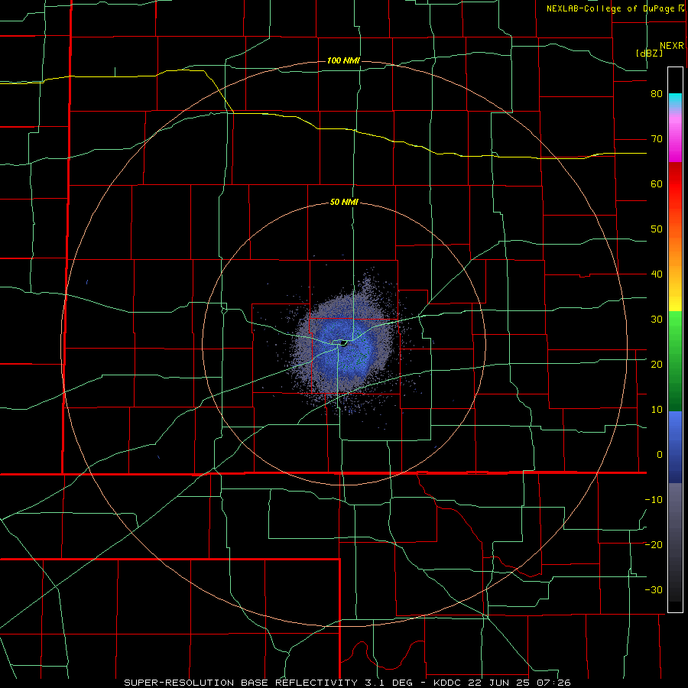Click the '50 NMI' range ring label
The height and width of the screenshot is (688, 688).
point(344,203)
